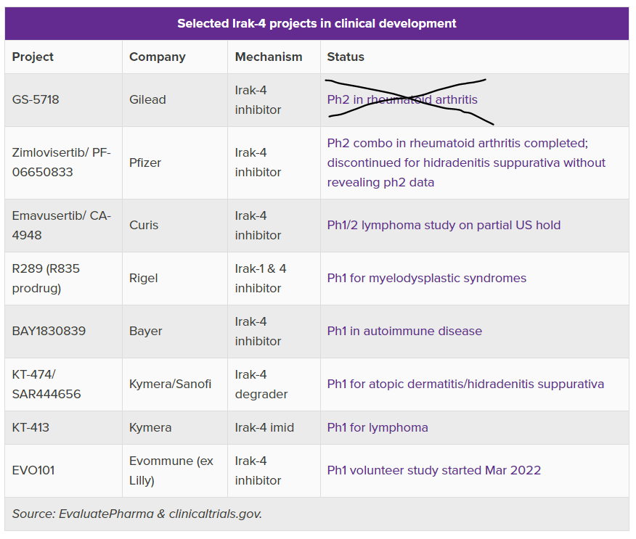Follow the Ph1 volunteer study started Mar 2022 link
636x539 pixels.
click(433, 470)
